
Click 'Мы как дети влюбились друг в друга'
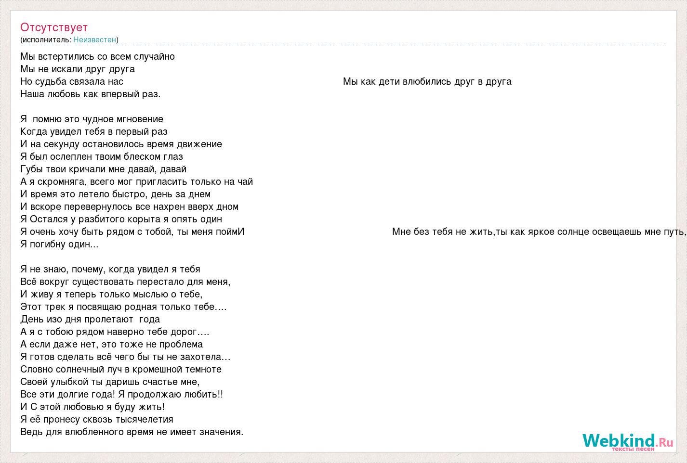427,82
